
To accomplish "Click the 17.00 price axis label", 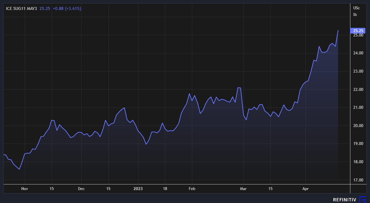I will 358,180.
